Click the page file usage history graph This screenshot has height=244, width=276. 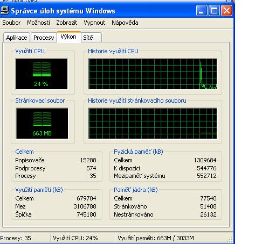(153, 123)
